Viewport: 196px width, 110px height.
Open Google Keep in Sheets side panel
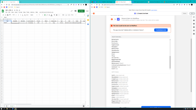tap(88, 20)
